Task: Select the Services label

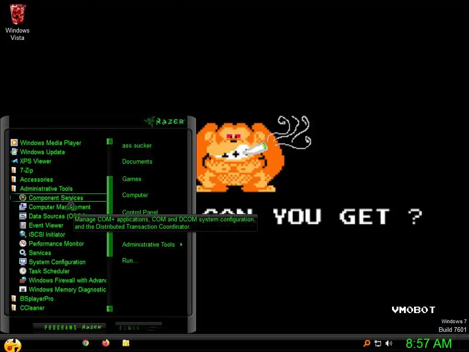Action: point(40,253)
